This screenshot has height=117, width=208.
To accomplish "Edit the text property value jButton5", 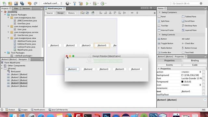I will tap(191, 91).
